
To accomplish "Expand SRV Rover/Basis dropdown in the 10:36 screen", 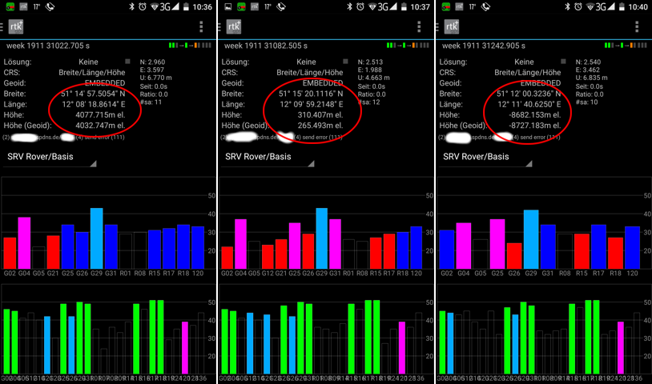I will (x=50, y=157).
